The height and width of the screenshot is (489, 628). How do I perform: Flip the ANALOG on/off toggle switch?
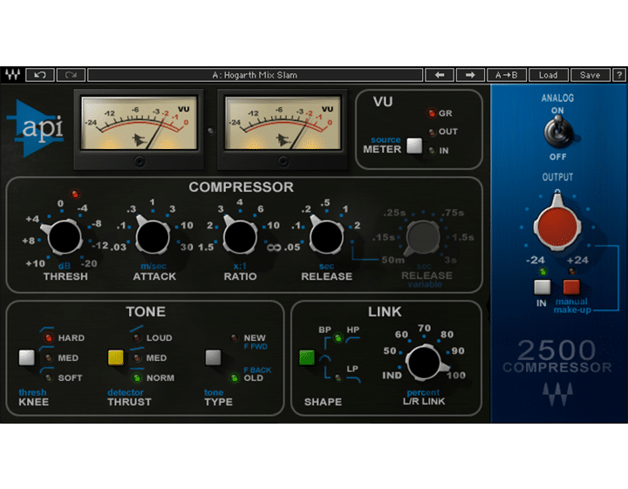557,132
